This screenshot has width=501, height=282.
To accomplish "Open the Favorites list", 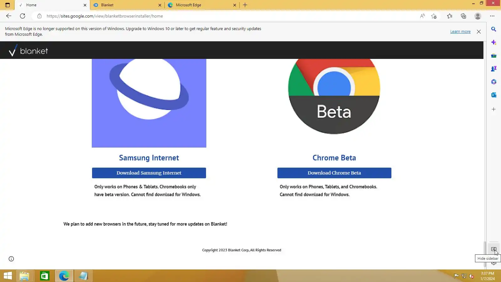I will click(x=450, y=16).
